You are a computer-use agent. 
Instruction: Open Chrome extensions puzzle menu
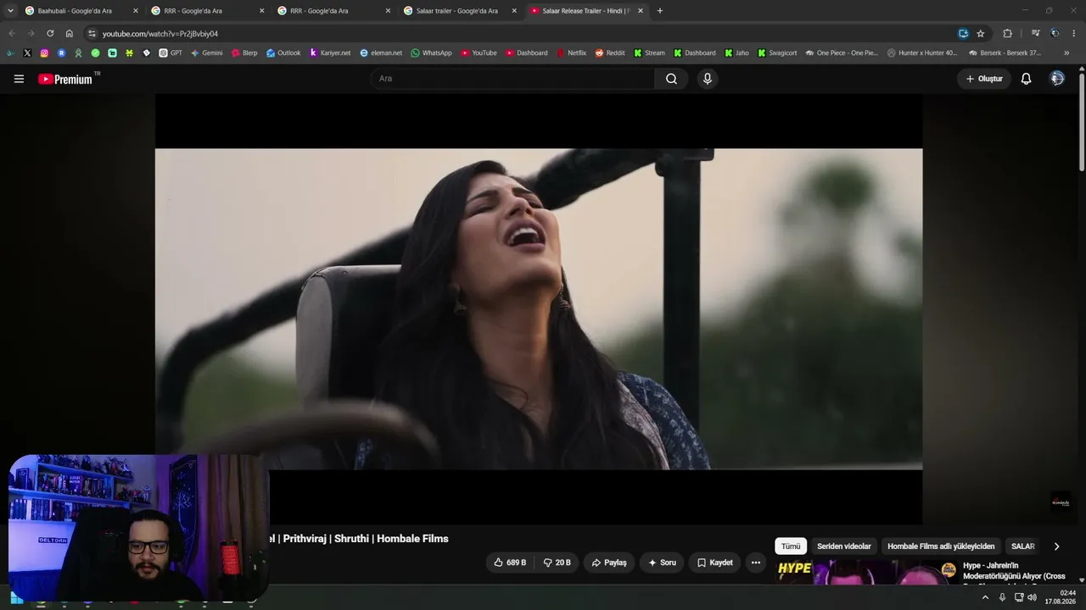coord(1007,34)
